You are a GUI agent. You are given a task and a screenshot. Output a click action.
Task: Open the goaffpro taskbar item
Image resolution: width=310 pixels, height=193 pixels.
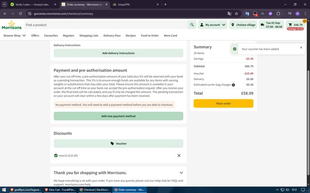coord(25,190)
